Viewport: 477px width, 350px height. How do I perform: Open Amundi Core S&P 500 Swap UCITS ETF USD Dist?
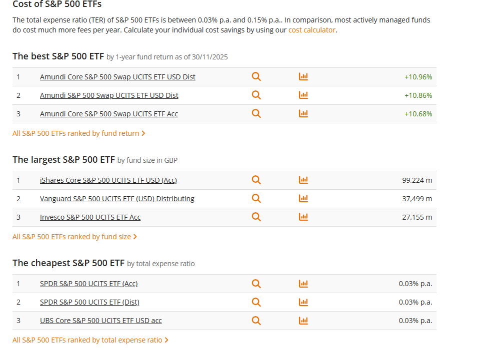[x=117, y=77]
